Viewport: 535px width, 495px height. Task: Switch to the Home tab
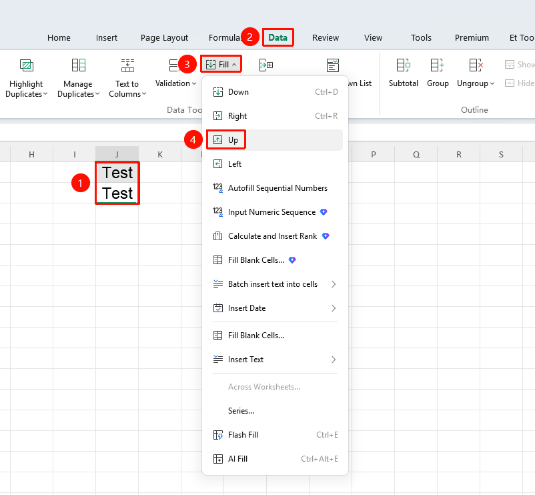(59, 38)
